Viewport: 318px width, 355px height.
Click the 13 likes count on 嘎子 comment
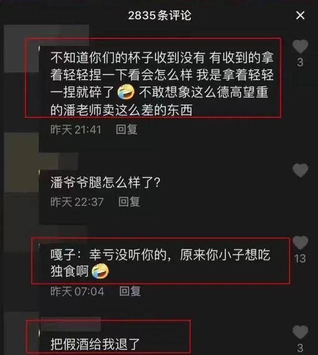(x=300, y=258)
